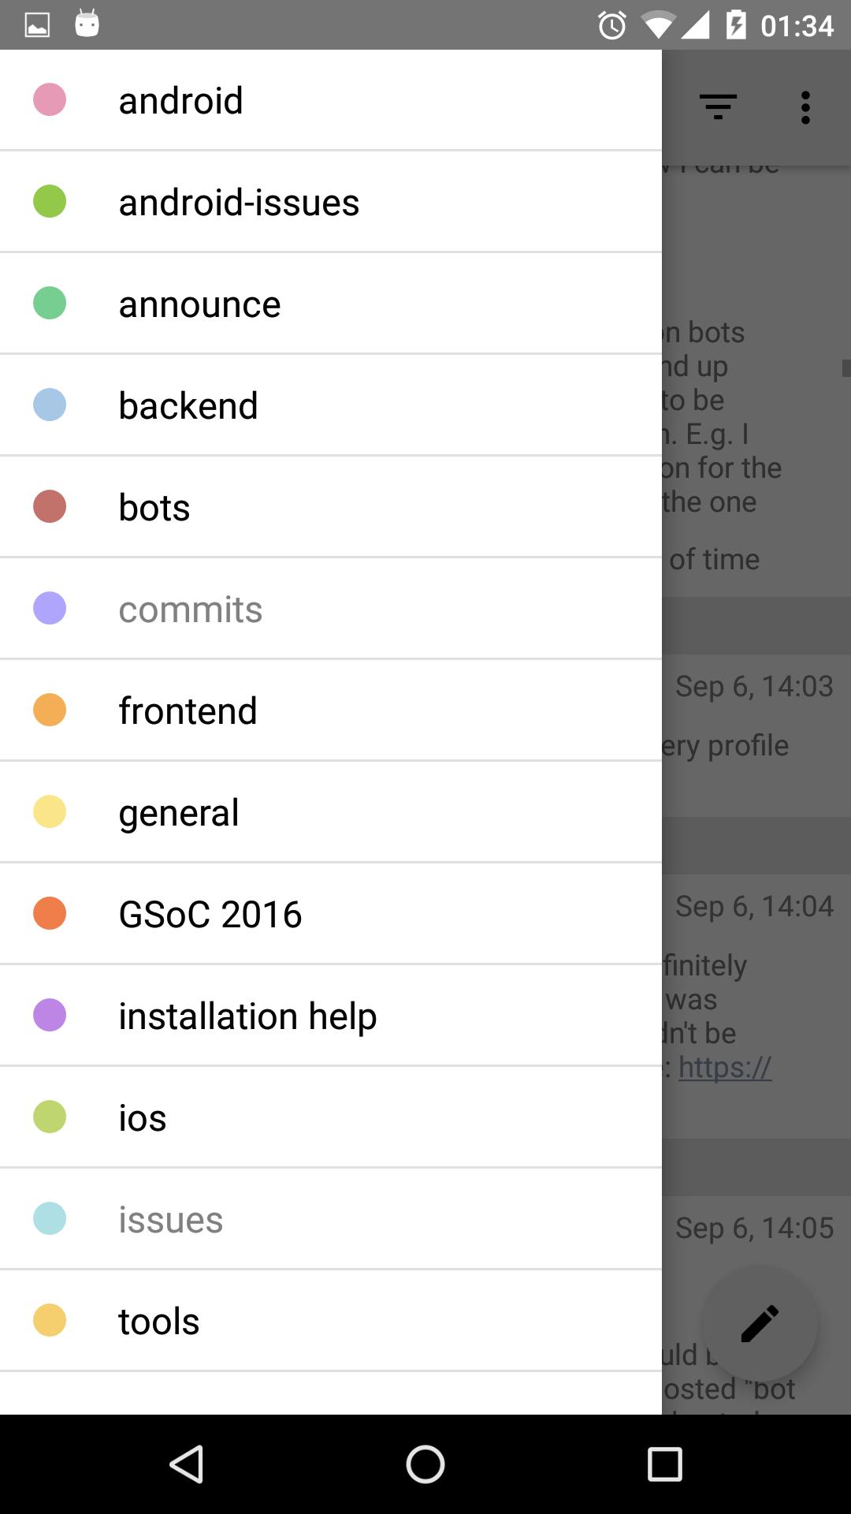Image resolution: width=851 pixels, height=1514 pixels.
Task: Tap the pencil compose button
Action: [x=760, y=1323]
